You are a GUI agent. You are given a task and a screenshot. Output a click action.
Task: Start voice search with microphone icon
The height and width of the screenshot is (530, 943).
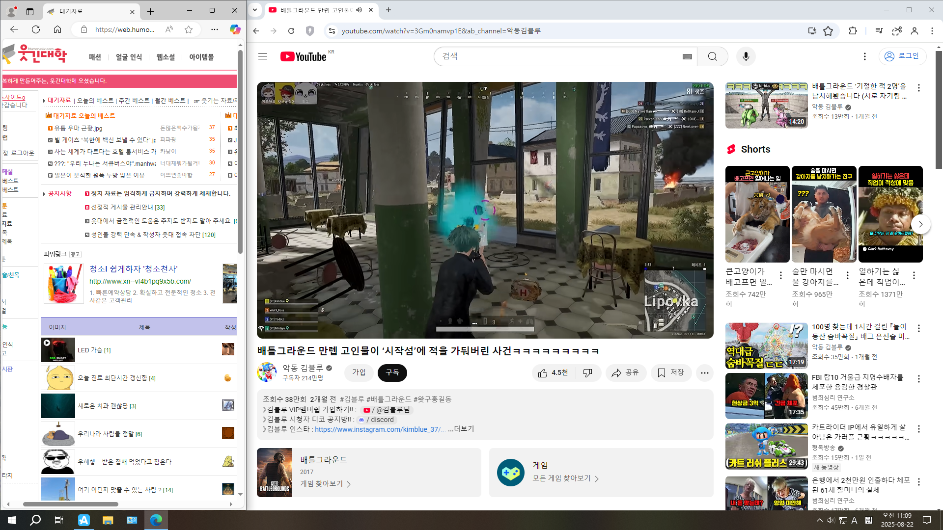(746, 56)
